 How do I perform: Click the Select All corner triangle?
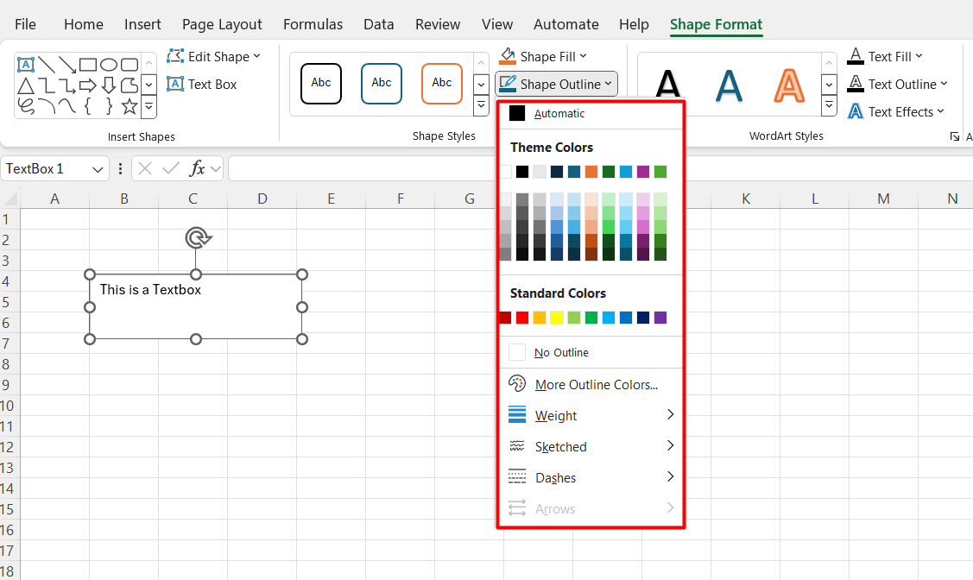click(10, 199)
